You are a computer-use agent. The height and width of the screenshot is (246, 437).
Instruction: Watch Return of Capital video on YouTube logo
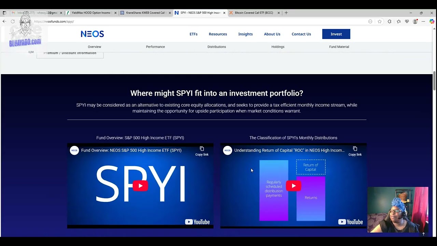(351, 222)
